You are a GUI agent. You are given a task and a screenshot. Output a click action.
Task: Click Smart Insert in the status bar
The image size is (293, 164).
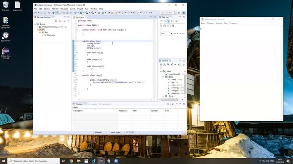click(x=115, y=133)
